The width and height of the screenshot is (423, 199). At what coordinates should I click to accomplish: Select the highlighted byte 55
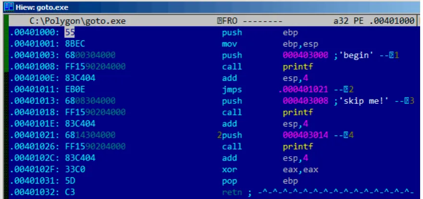pos(70,32)
